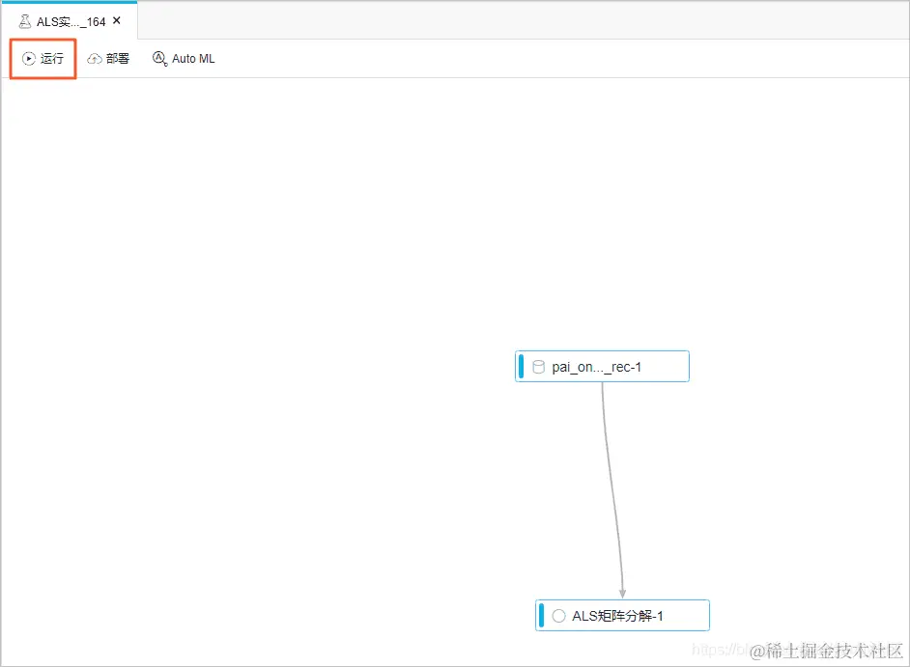Click the run play icon
910x667 pixels.
coord(28,59)
